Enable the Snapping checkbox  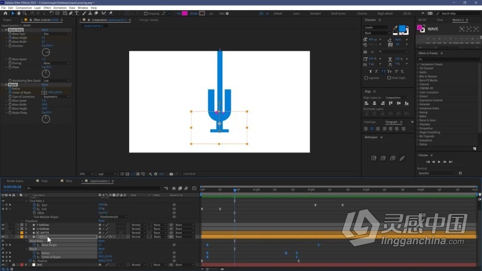[x=146, y=14]
